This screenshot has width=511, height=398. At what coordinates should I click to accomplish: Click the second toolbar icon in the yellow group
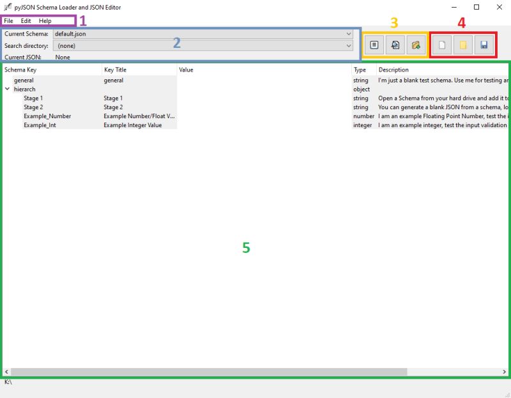pos(395,45)
